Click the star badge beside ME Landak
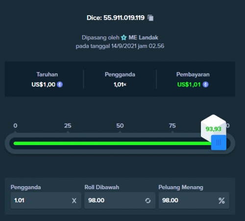 [124, 38]
